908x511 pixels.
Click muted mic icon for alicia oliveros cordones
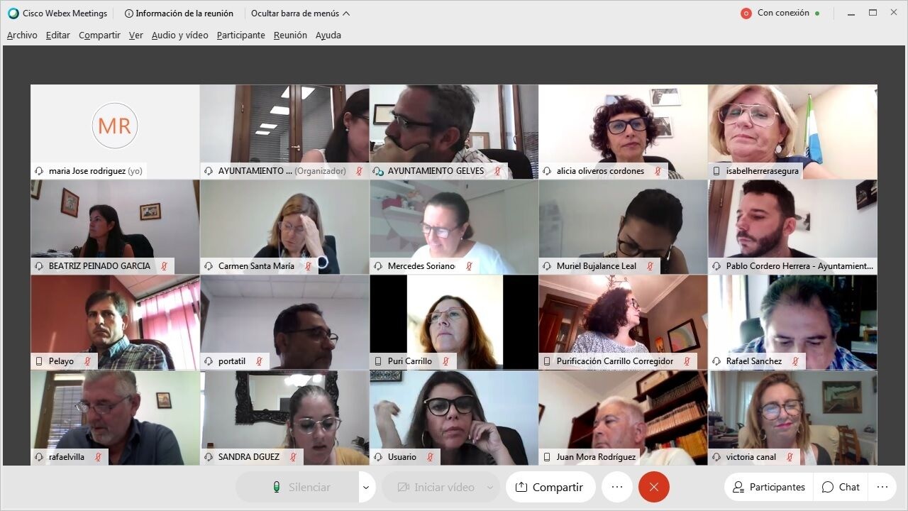(658, 171)
